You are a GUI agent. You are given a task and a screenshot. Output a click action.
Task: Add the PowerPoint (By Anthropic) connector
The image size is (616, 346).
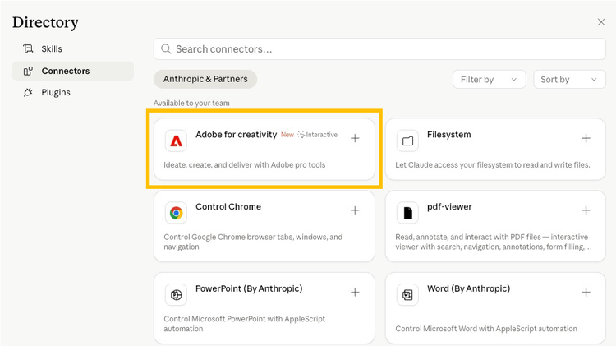[x=355, y=293]
